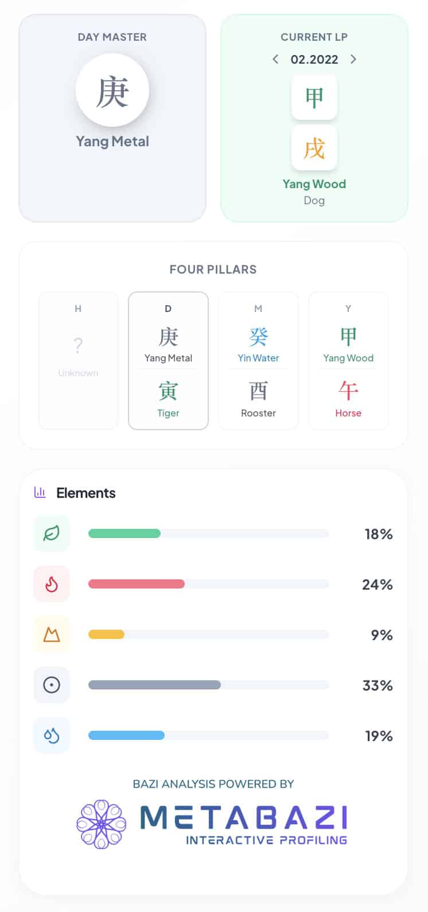Select the unknown Hour pillar card

(78, 360)
